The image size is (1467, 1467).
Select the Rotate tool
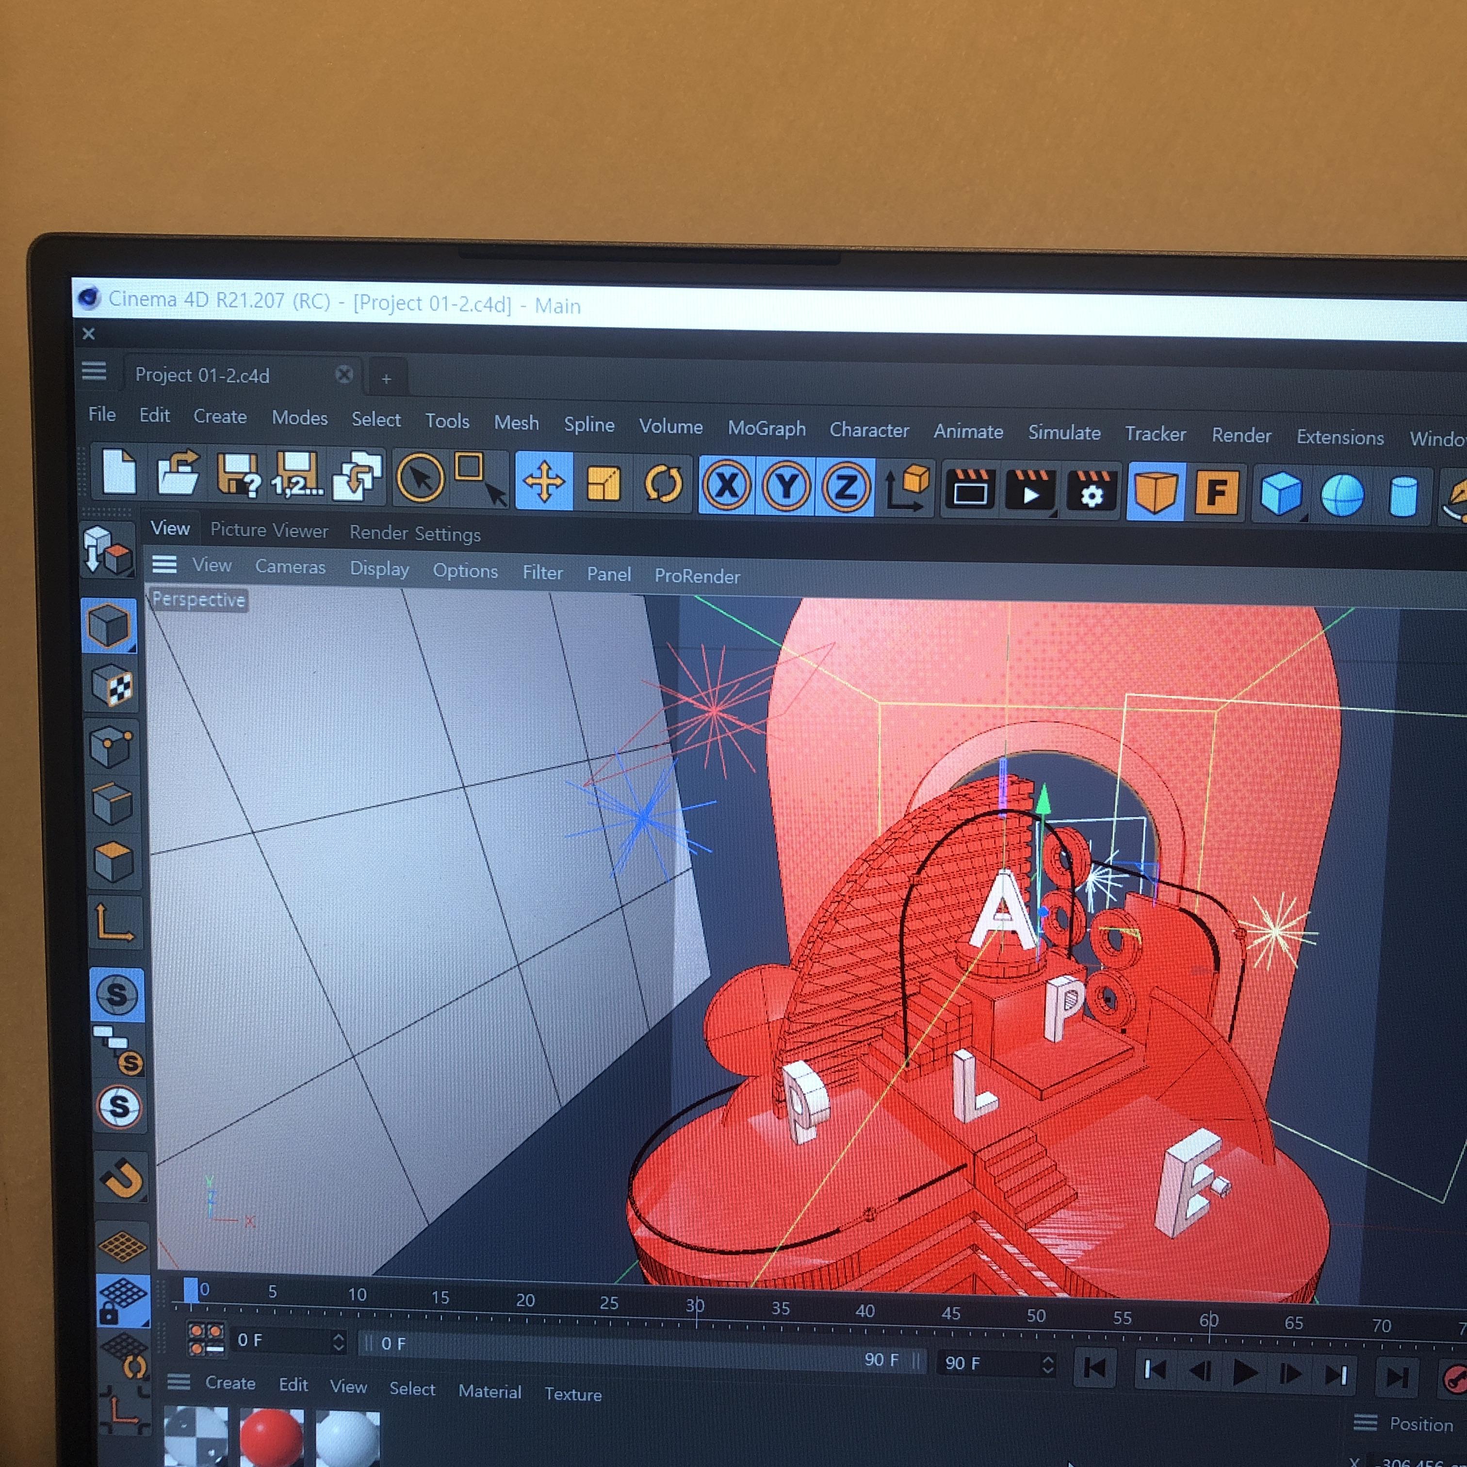coord(663,485)
